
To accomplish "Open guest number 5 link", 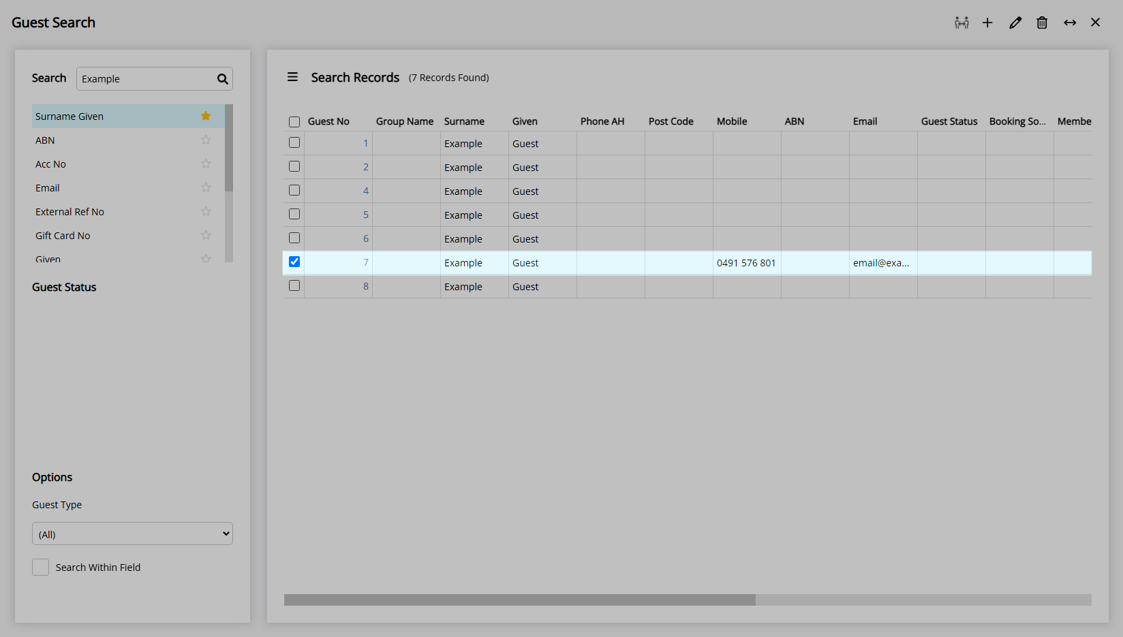I will point(366,215).
